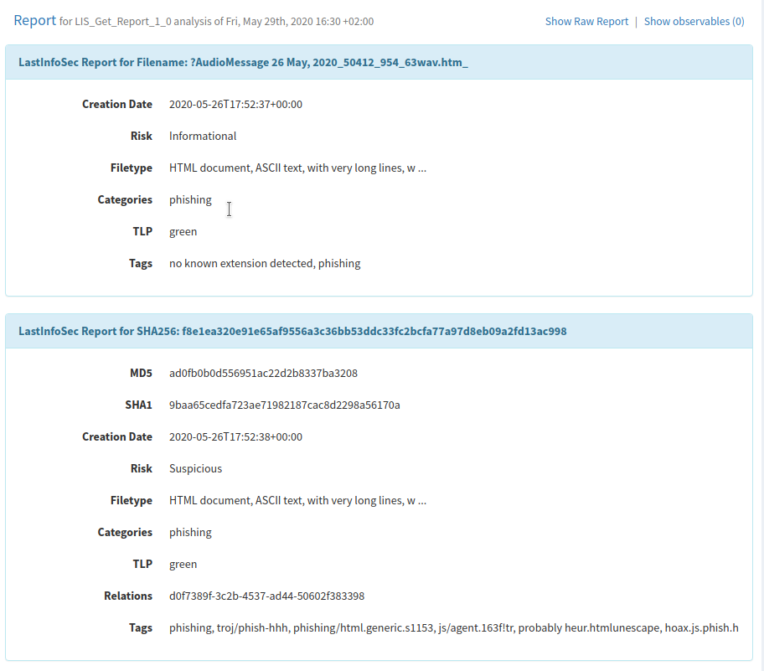
Task: Click phishing category in SHA256 report
Action: coord(190,533)
